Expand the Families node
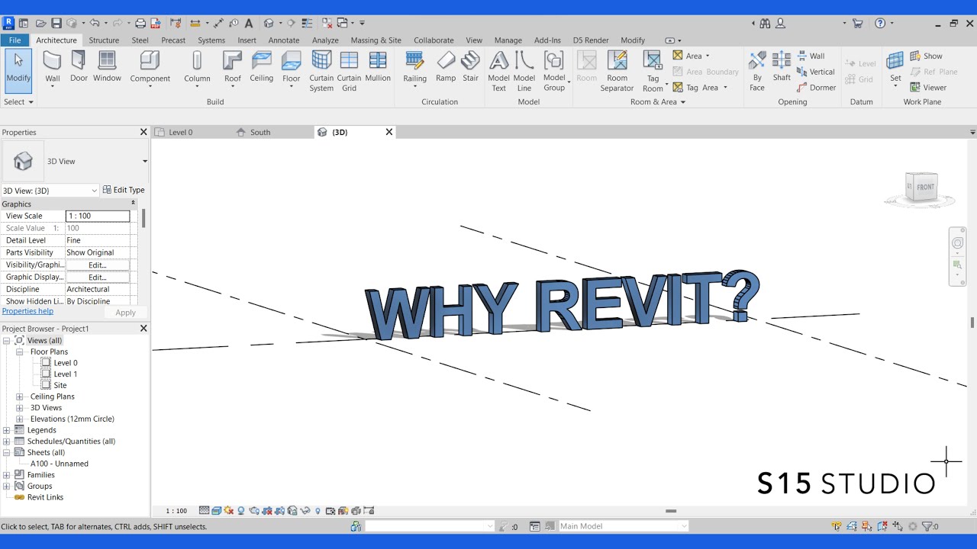 [7, 475]
